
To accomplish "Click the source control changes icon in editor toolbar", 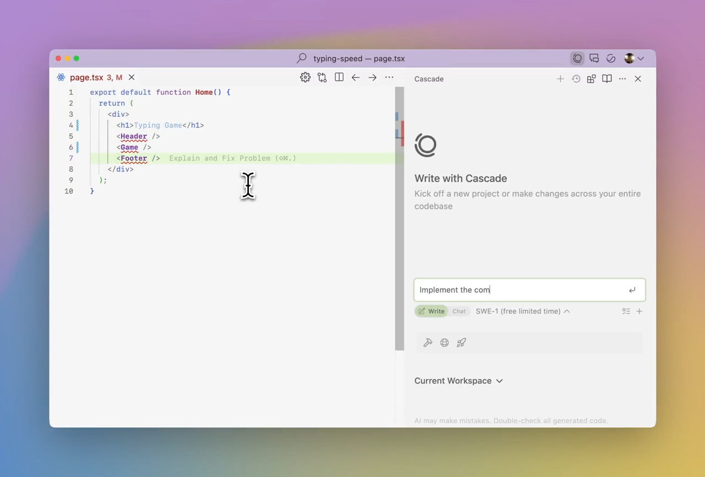I will point(322,78).
